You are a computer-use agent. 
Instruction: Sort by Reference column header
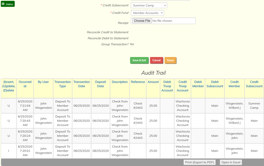coord(138,82)
